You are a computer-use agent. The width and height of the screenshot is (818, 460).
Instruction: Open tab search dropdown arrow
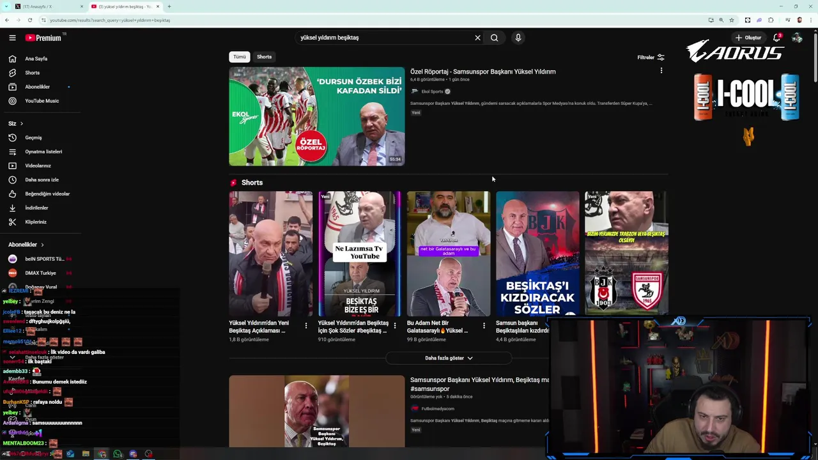(x=5, y=6)
